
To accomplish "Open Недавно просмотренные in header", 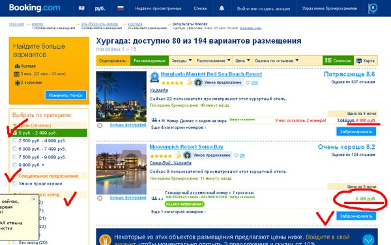I will click(158, 8).
